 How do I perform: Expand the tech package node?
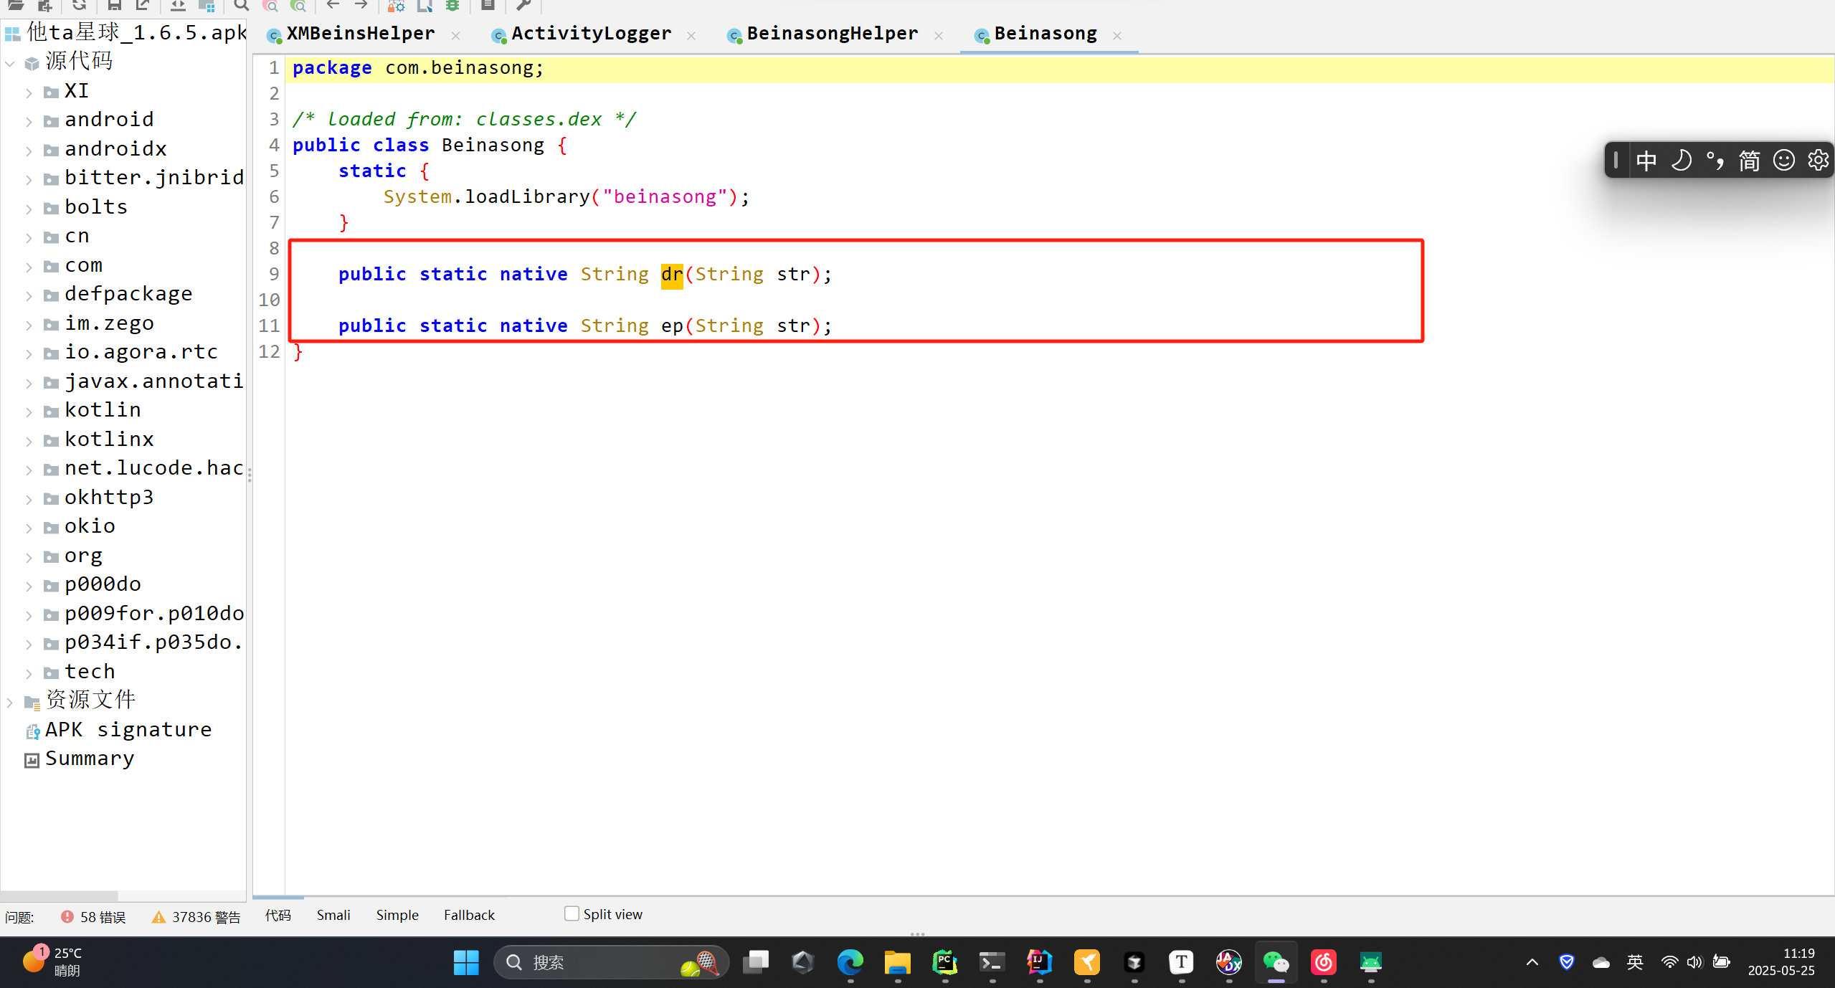[29, 674]
